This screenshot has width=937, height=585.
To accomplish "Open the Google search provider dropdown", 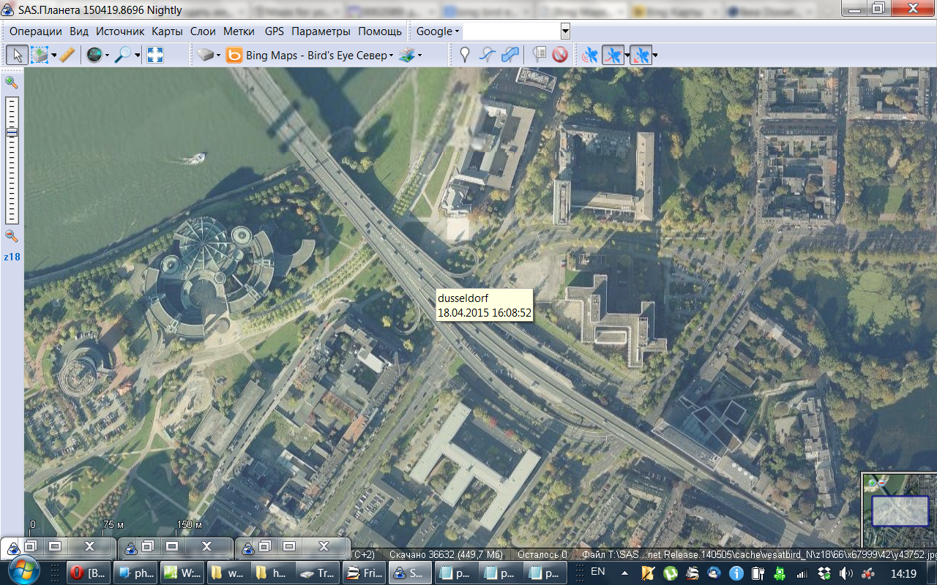I will tap(438, 31).
